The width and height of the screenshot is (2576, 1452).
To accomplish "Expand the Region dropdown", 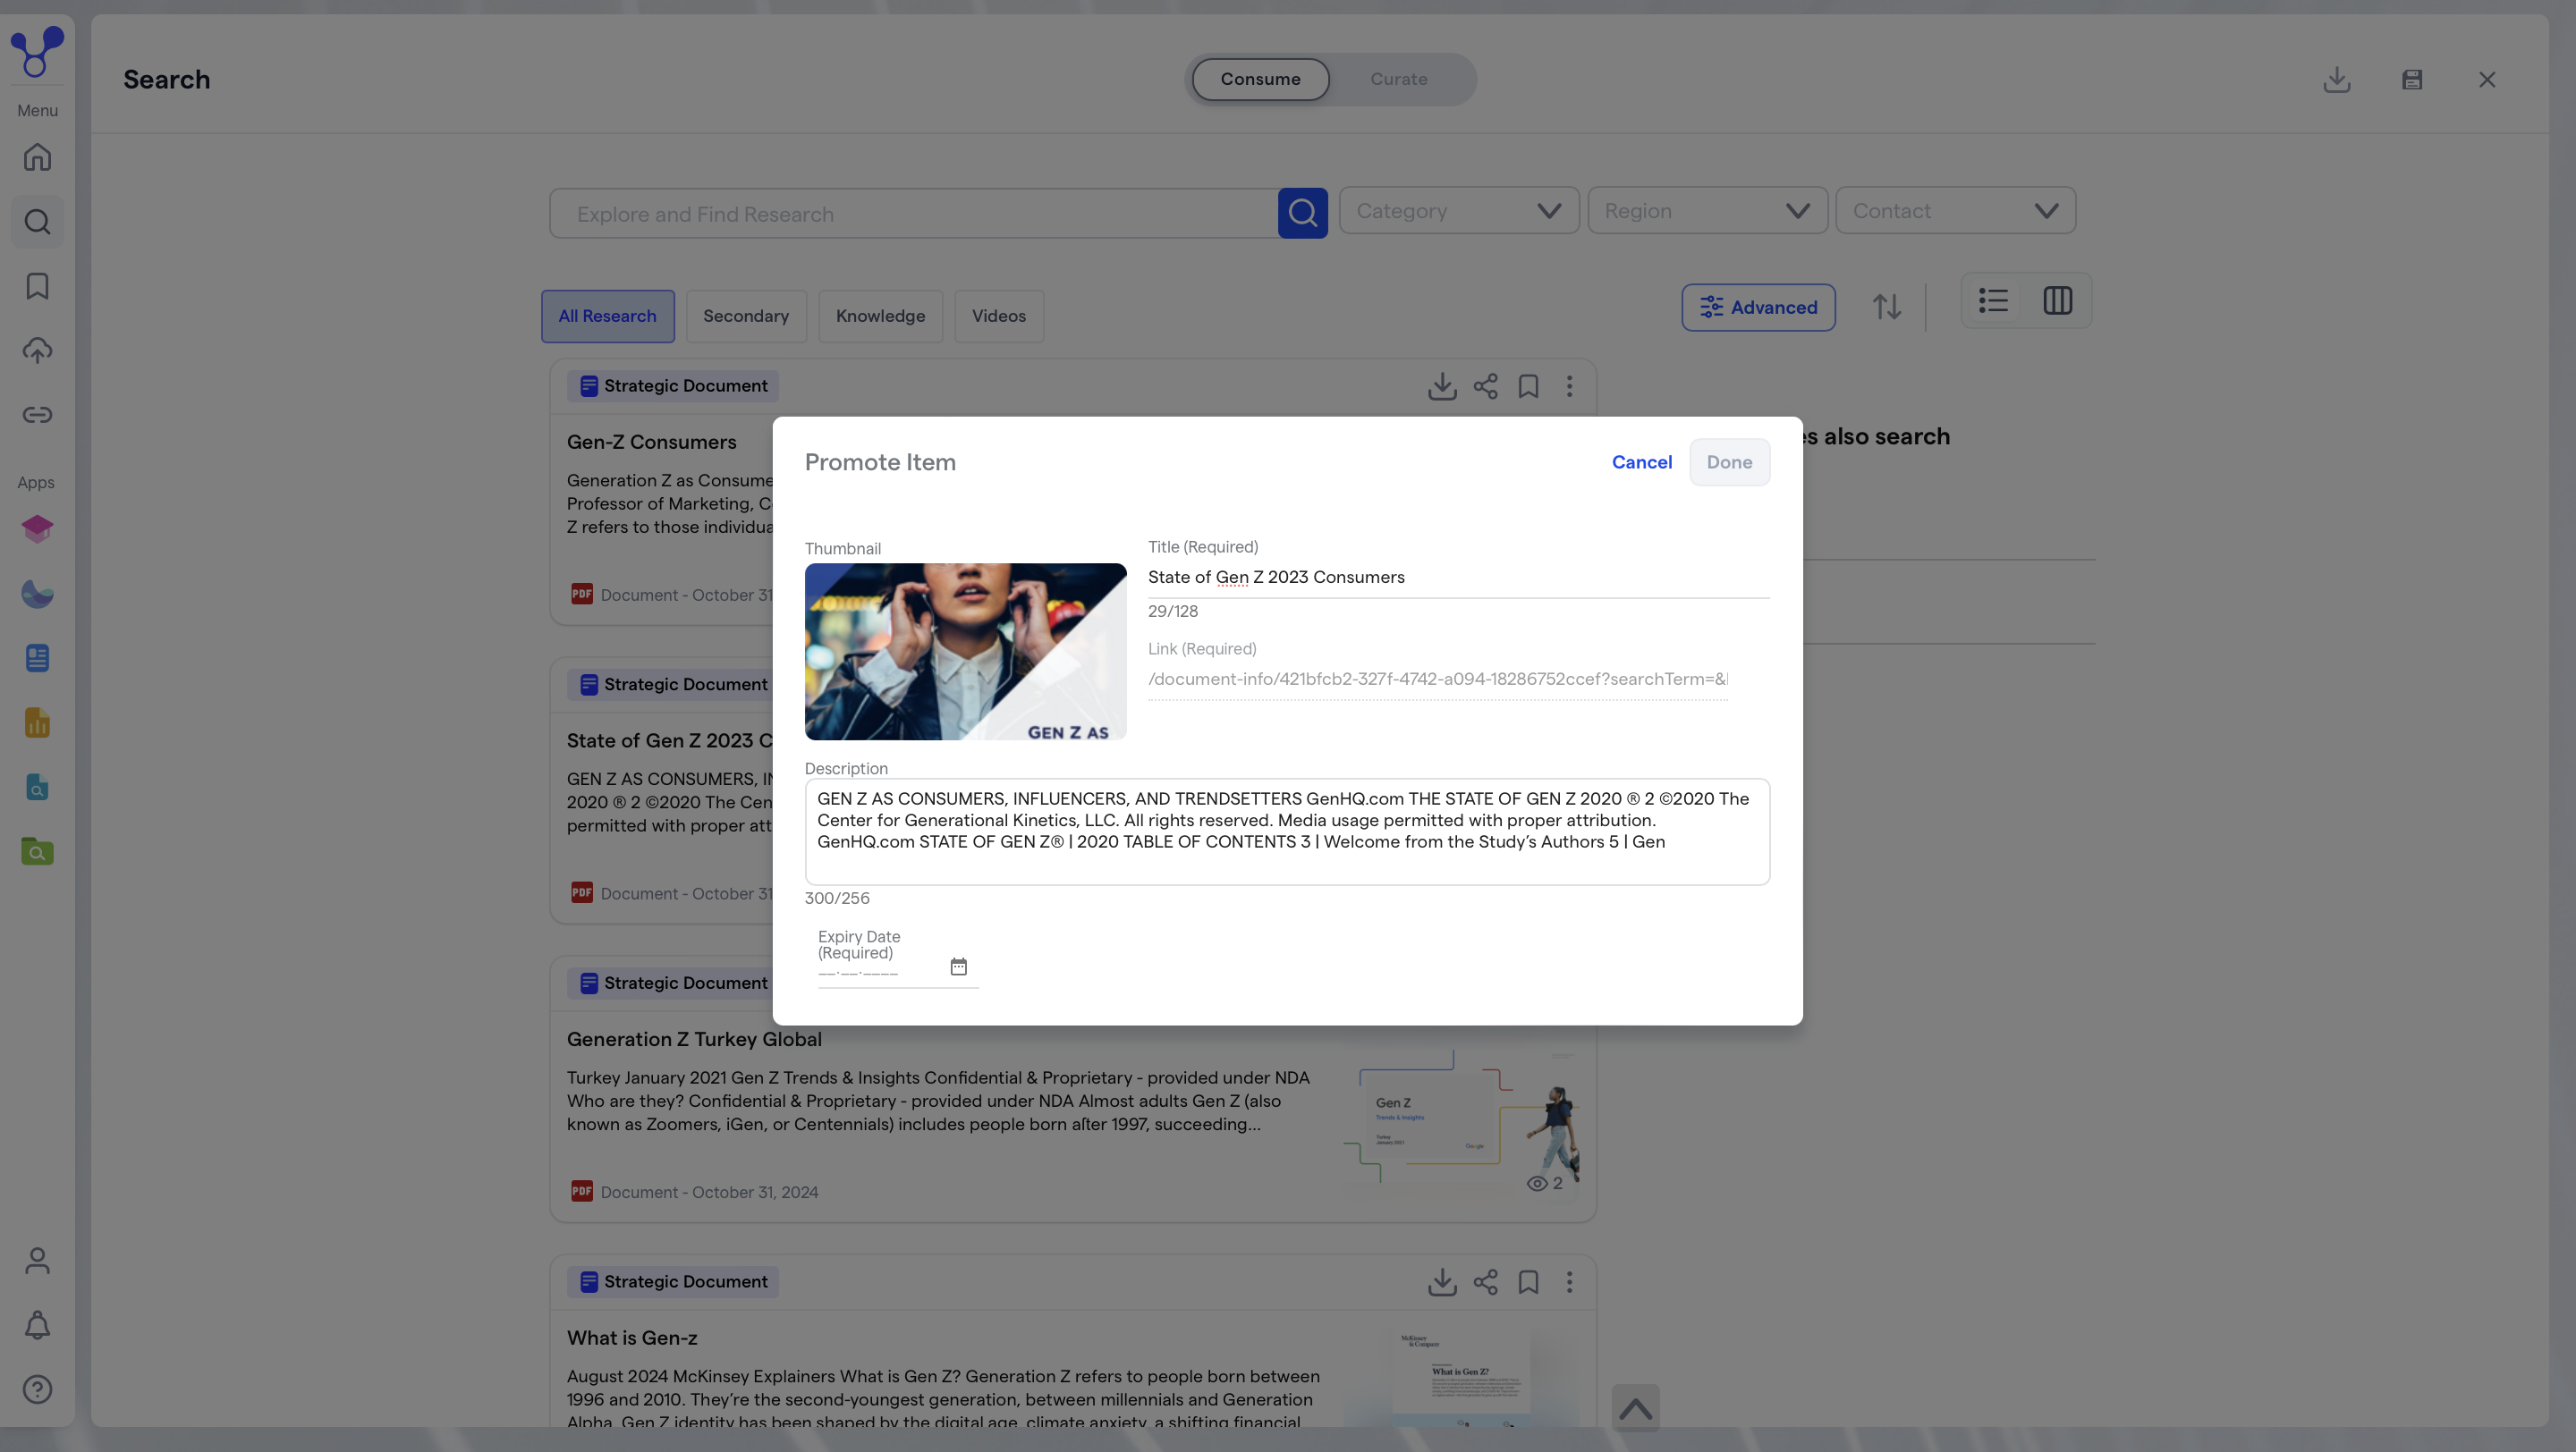I will coord(1707,211).
